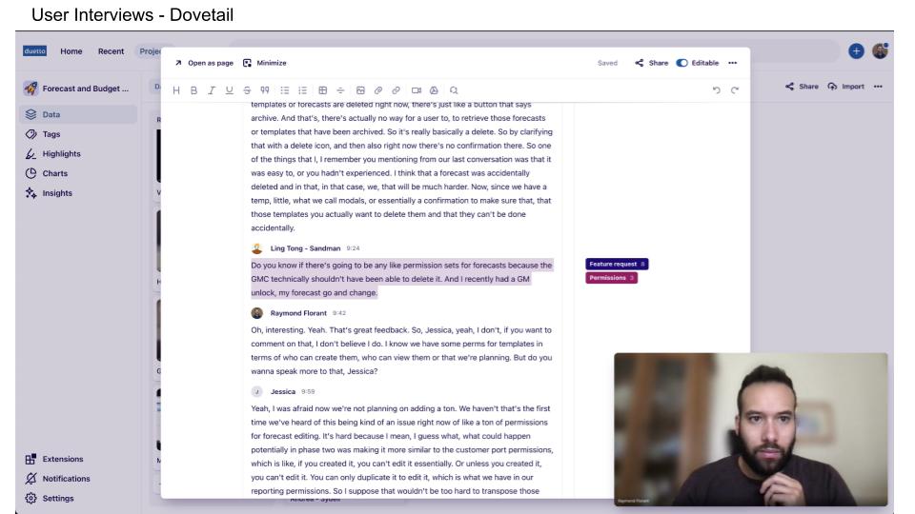The image size is (915, 514).
Task: Click the redo arrow in editor
Action: tap(735, 89)
